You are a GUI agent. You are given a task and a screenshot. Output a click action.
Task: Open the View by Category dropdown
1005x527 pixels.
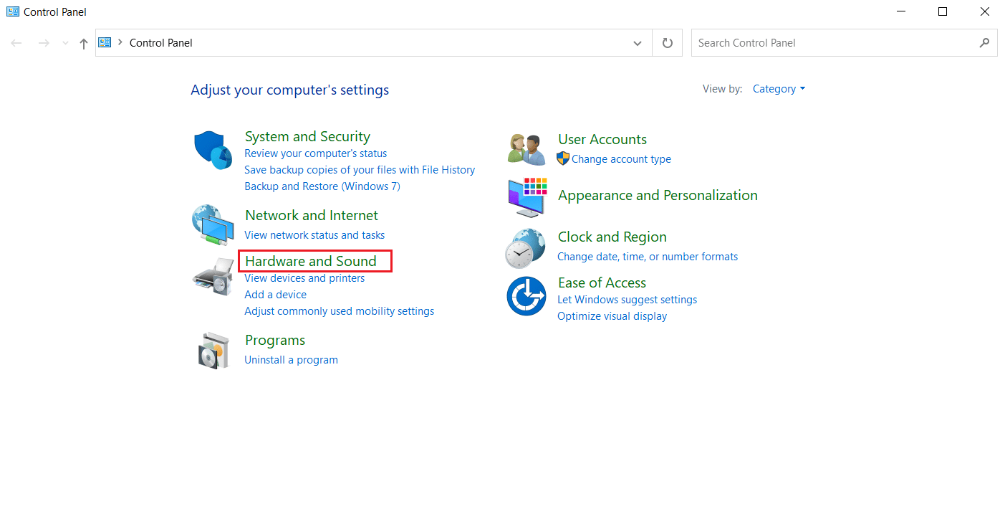pos(779,89)
